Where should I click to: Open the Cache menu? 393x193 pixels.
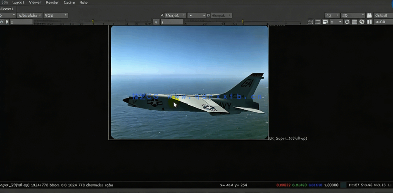69,2
